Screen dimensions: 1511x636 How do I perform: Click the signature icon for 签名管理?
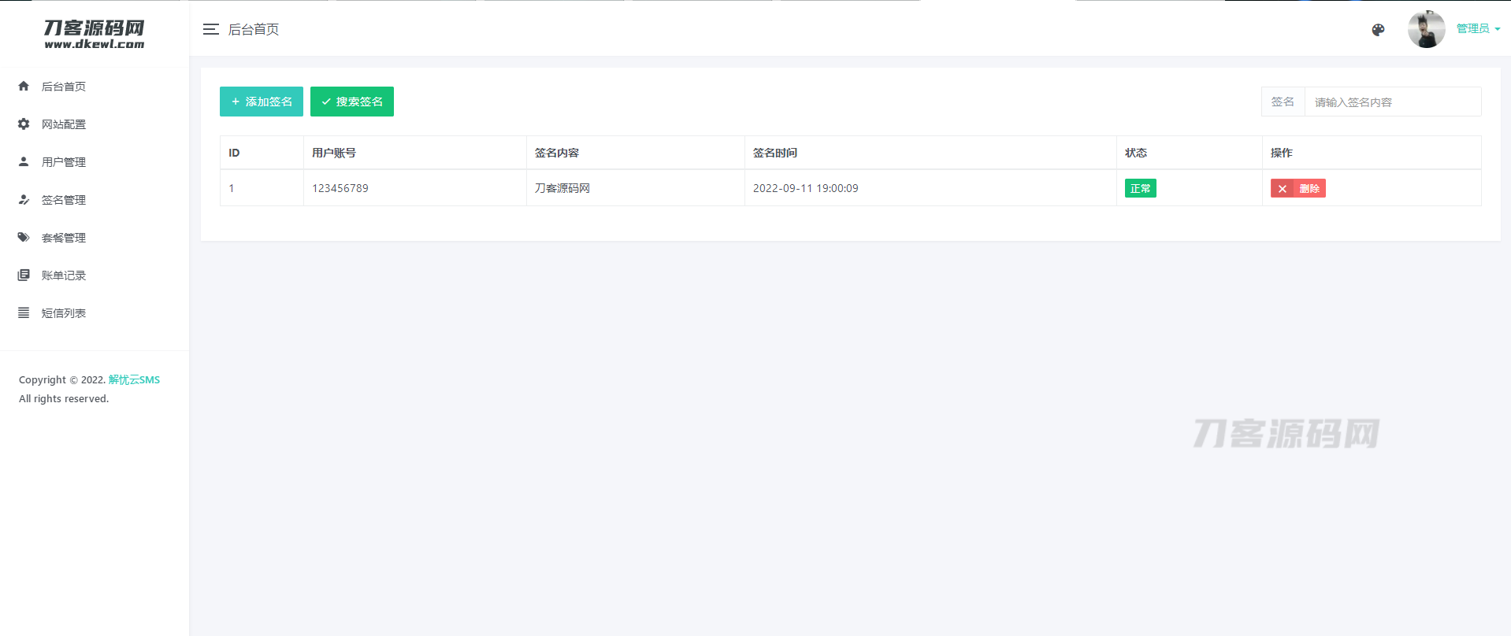point(24,199)
